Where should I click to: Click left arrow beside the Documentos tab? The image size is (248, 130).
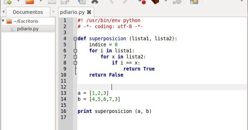click(3, 12)
